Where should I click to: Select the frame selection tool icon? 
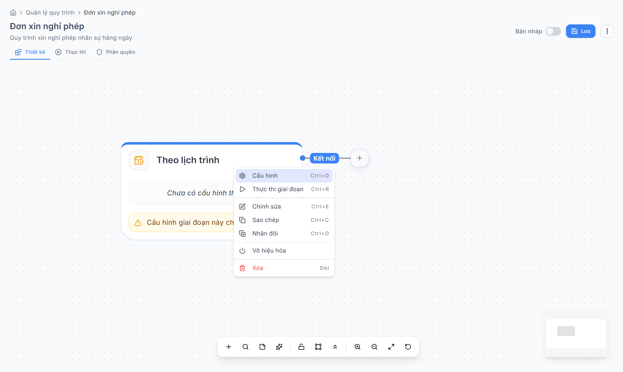[x=318, y=347]
